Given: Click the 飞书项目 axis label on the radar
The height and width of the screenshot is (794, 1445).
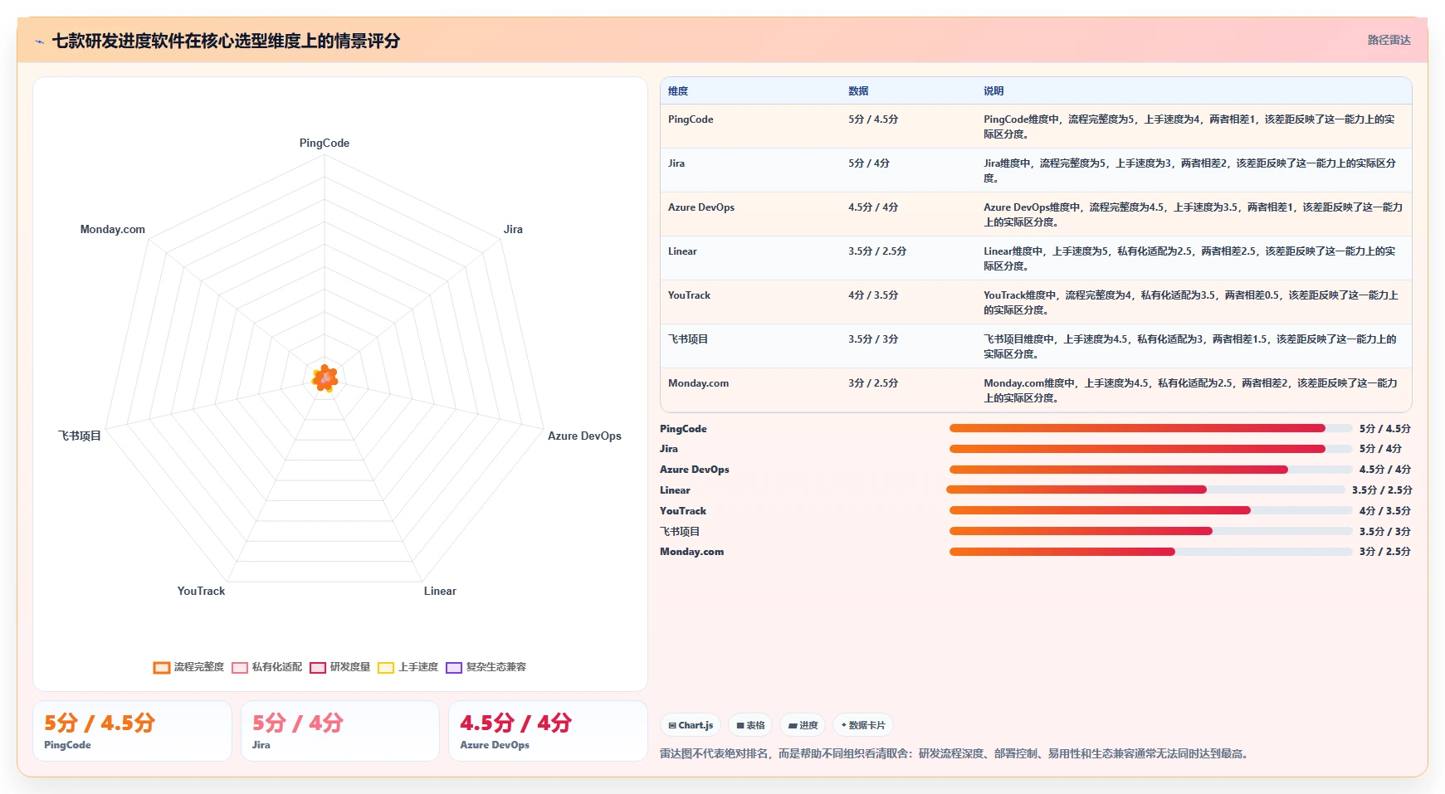Looking at the screenshot, I should click(x=80, y=436).
